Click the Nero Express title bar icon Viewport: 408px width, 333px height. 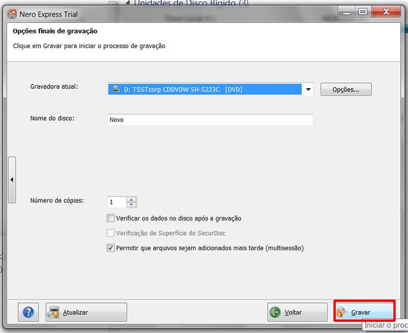coord(12,14)
